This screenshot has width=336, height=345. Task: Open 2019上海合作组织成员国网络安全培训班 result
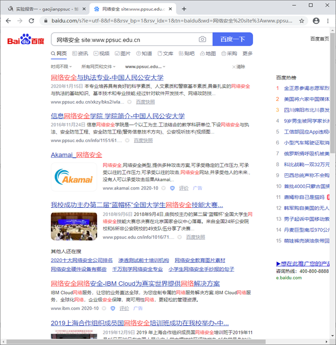[140, 323]
